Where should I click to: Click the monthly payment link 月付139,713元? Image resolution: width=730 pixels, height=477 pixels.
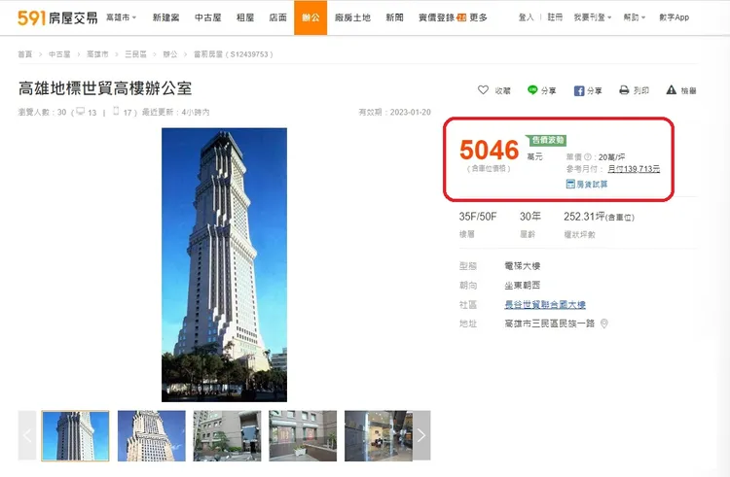(x=634, y=169)
